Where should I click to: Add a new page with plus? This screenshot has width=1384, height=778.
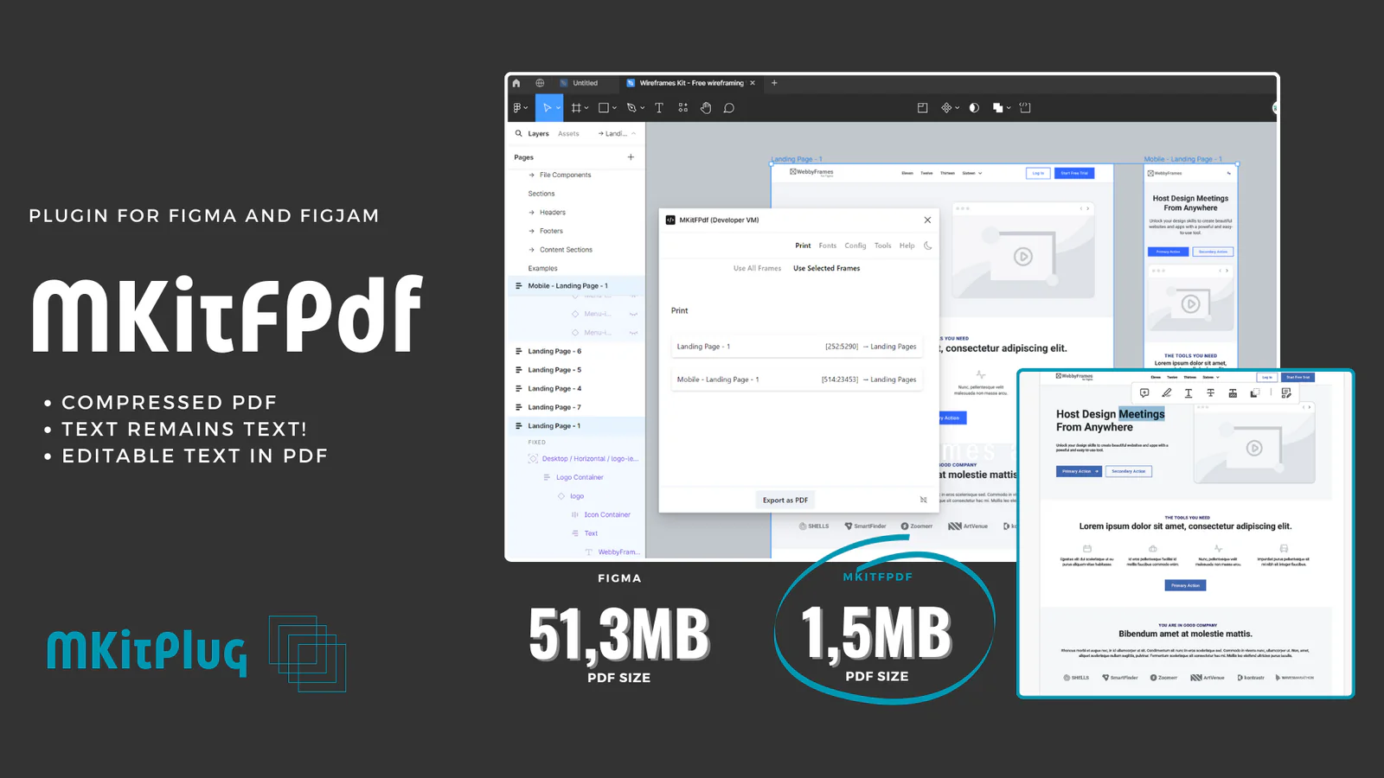pyautogui.click(x=631, y=157)
